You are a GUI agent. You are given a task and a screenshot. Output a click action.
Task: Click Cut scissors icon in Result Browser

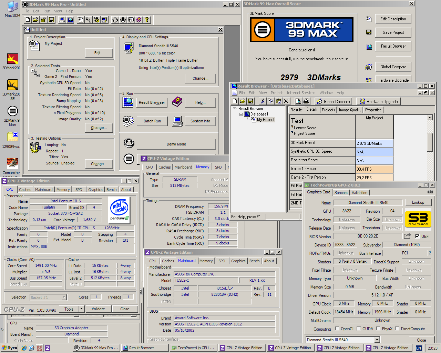[x=263, y=101]
